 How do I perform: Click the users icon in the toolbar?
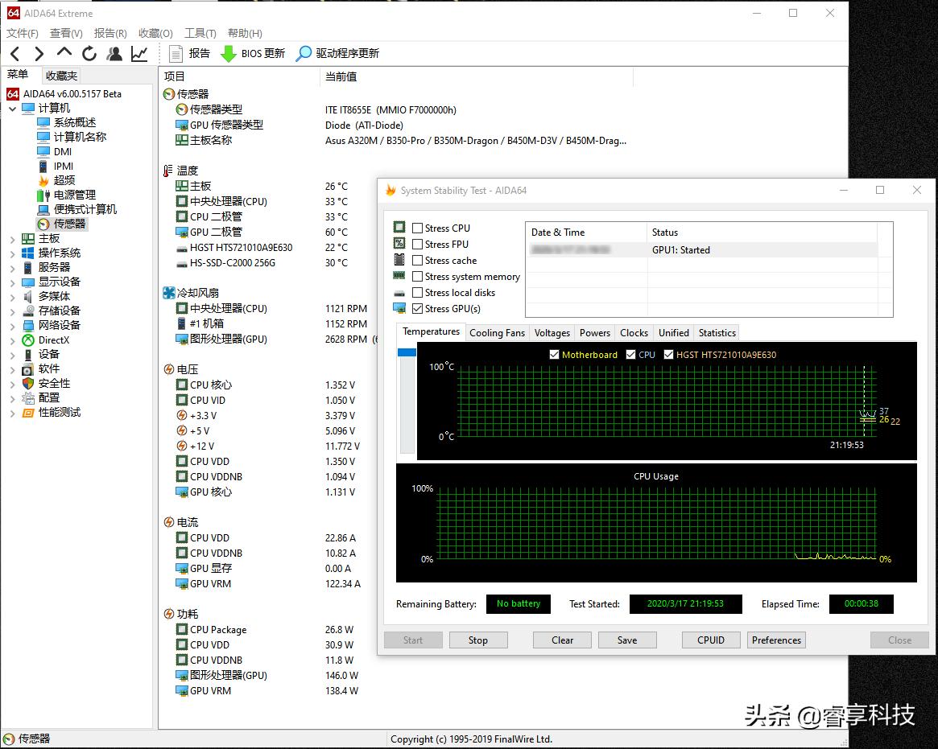[114, 53]
